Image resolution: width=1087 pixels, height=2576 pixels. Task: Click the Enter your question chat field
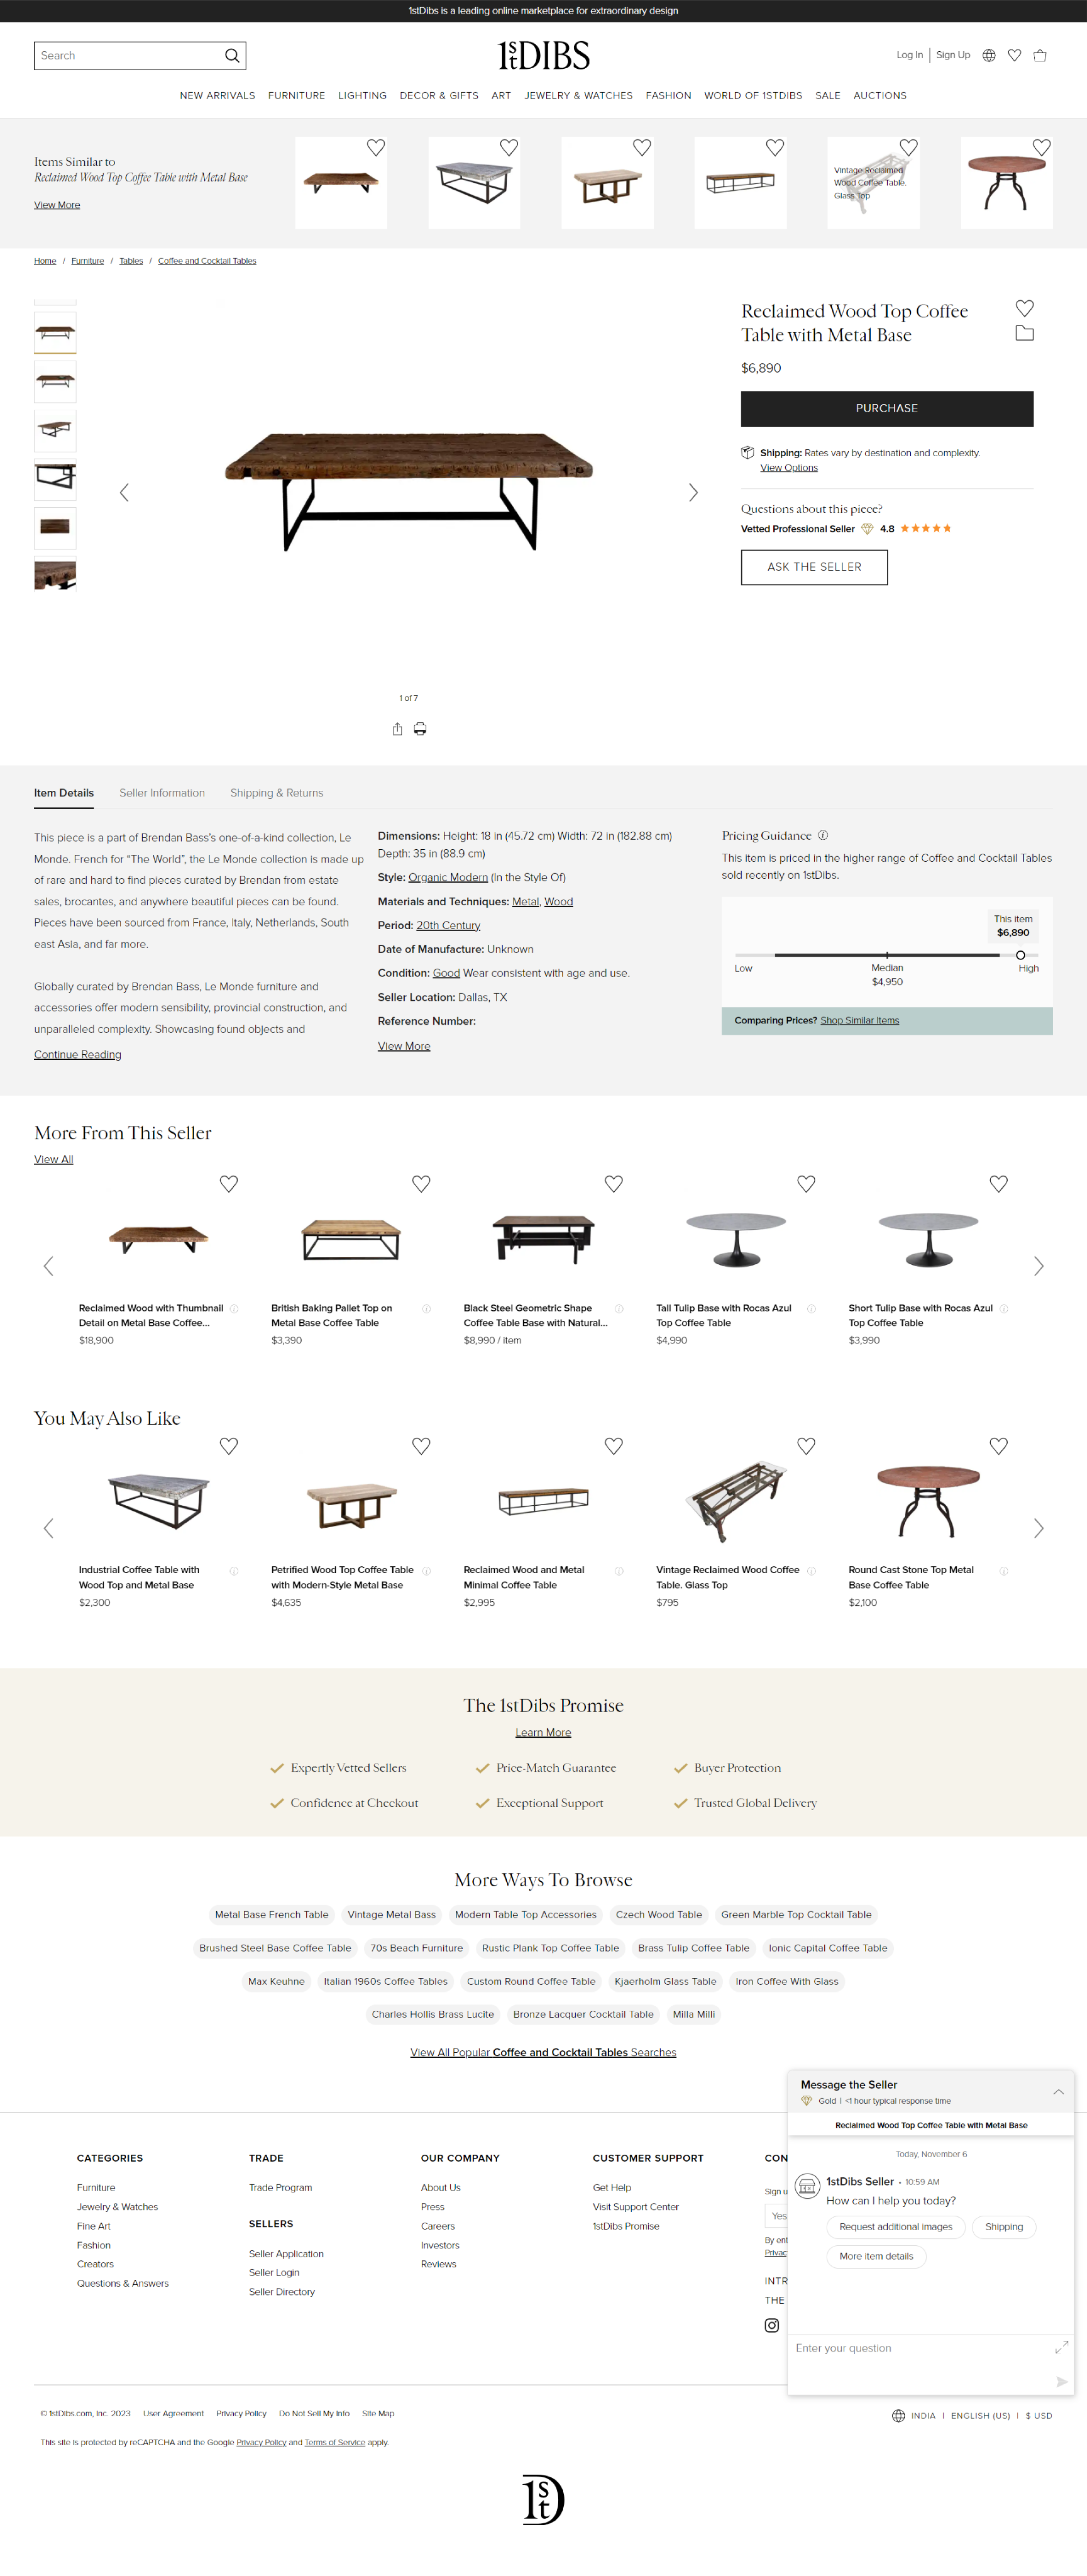920,2348
